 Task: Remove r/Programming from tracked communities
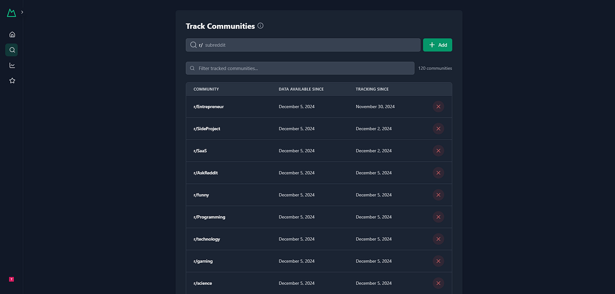point(438,217)
